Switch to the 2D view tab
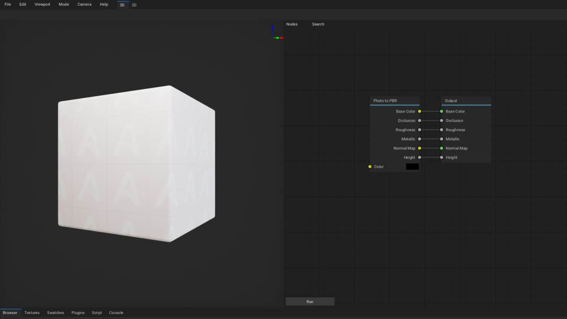567x319 pixels. pos(134,5)
